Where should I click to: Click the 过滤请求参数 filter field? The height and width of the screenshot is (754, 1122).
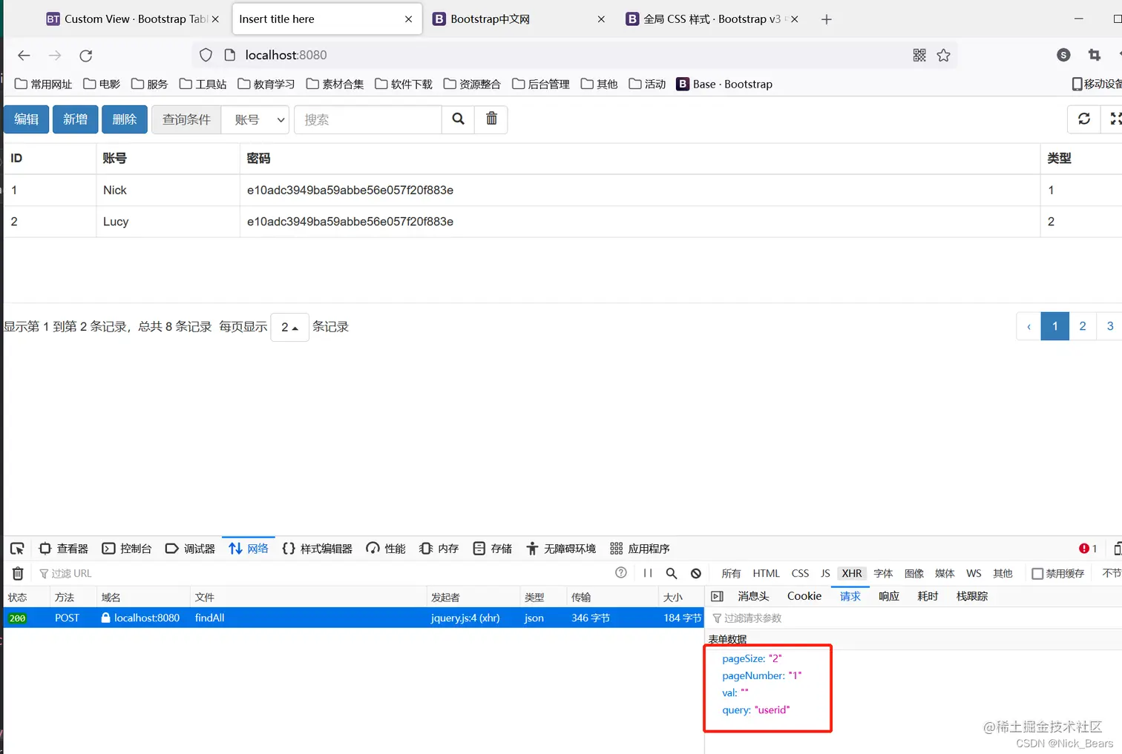(x=913, y=618)
